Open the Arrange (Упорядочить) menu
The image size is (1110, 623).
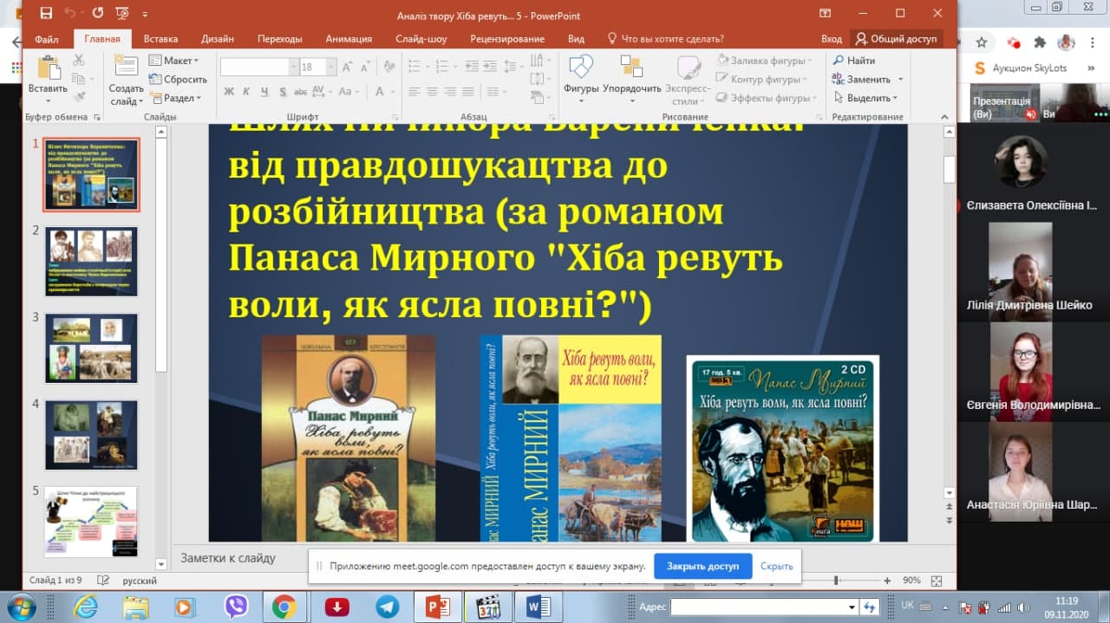tap(631, 68)
